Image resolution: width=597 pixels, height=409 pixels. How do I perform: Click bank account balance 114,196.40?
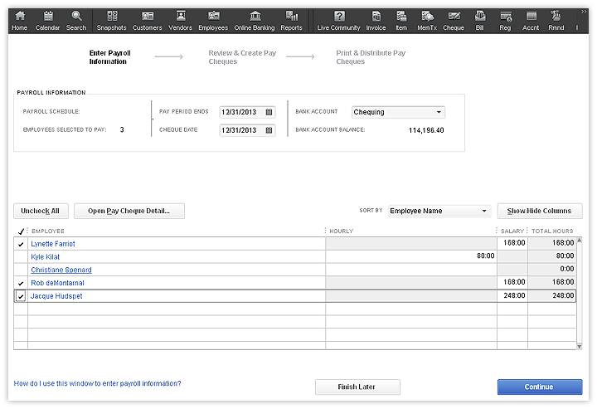tap(426, 130)
